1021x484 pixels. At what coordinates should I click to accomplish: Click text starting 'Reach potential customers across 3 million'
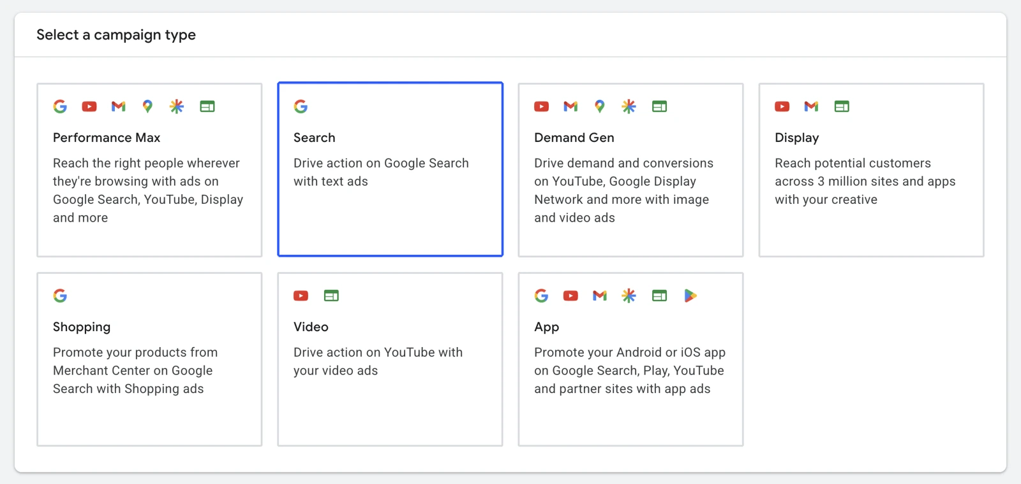(x=865, y=181)
